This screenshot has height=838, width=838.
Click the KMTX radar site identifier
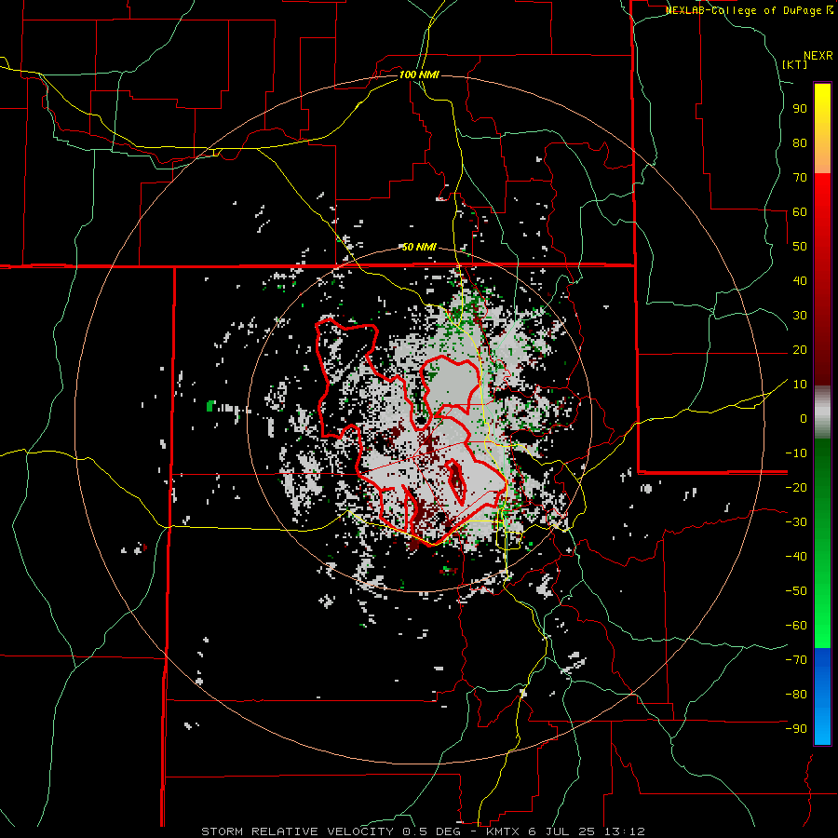(x=503, y=831)
